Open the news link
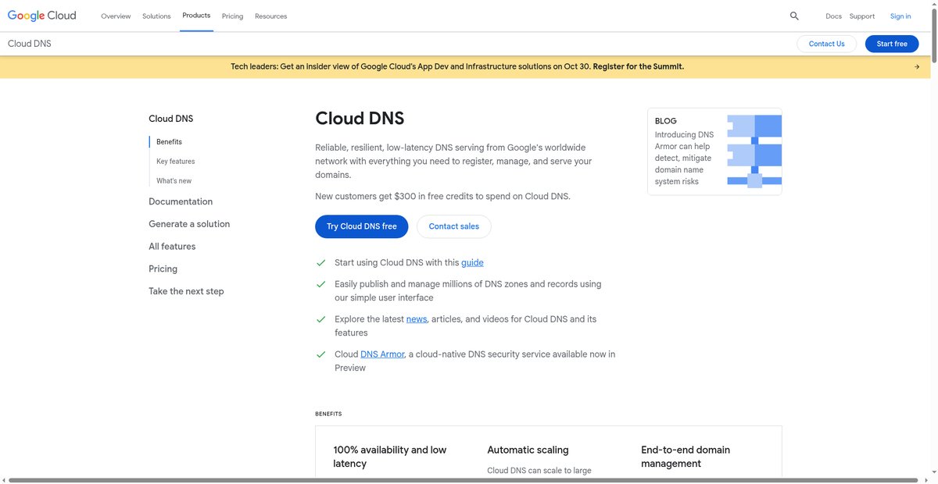 (x=417, y=319)
